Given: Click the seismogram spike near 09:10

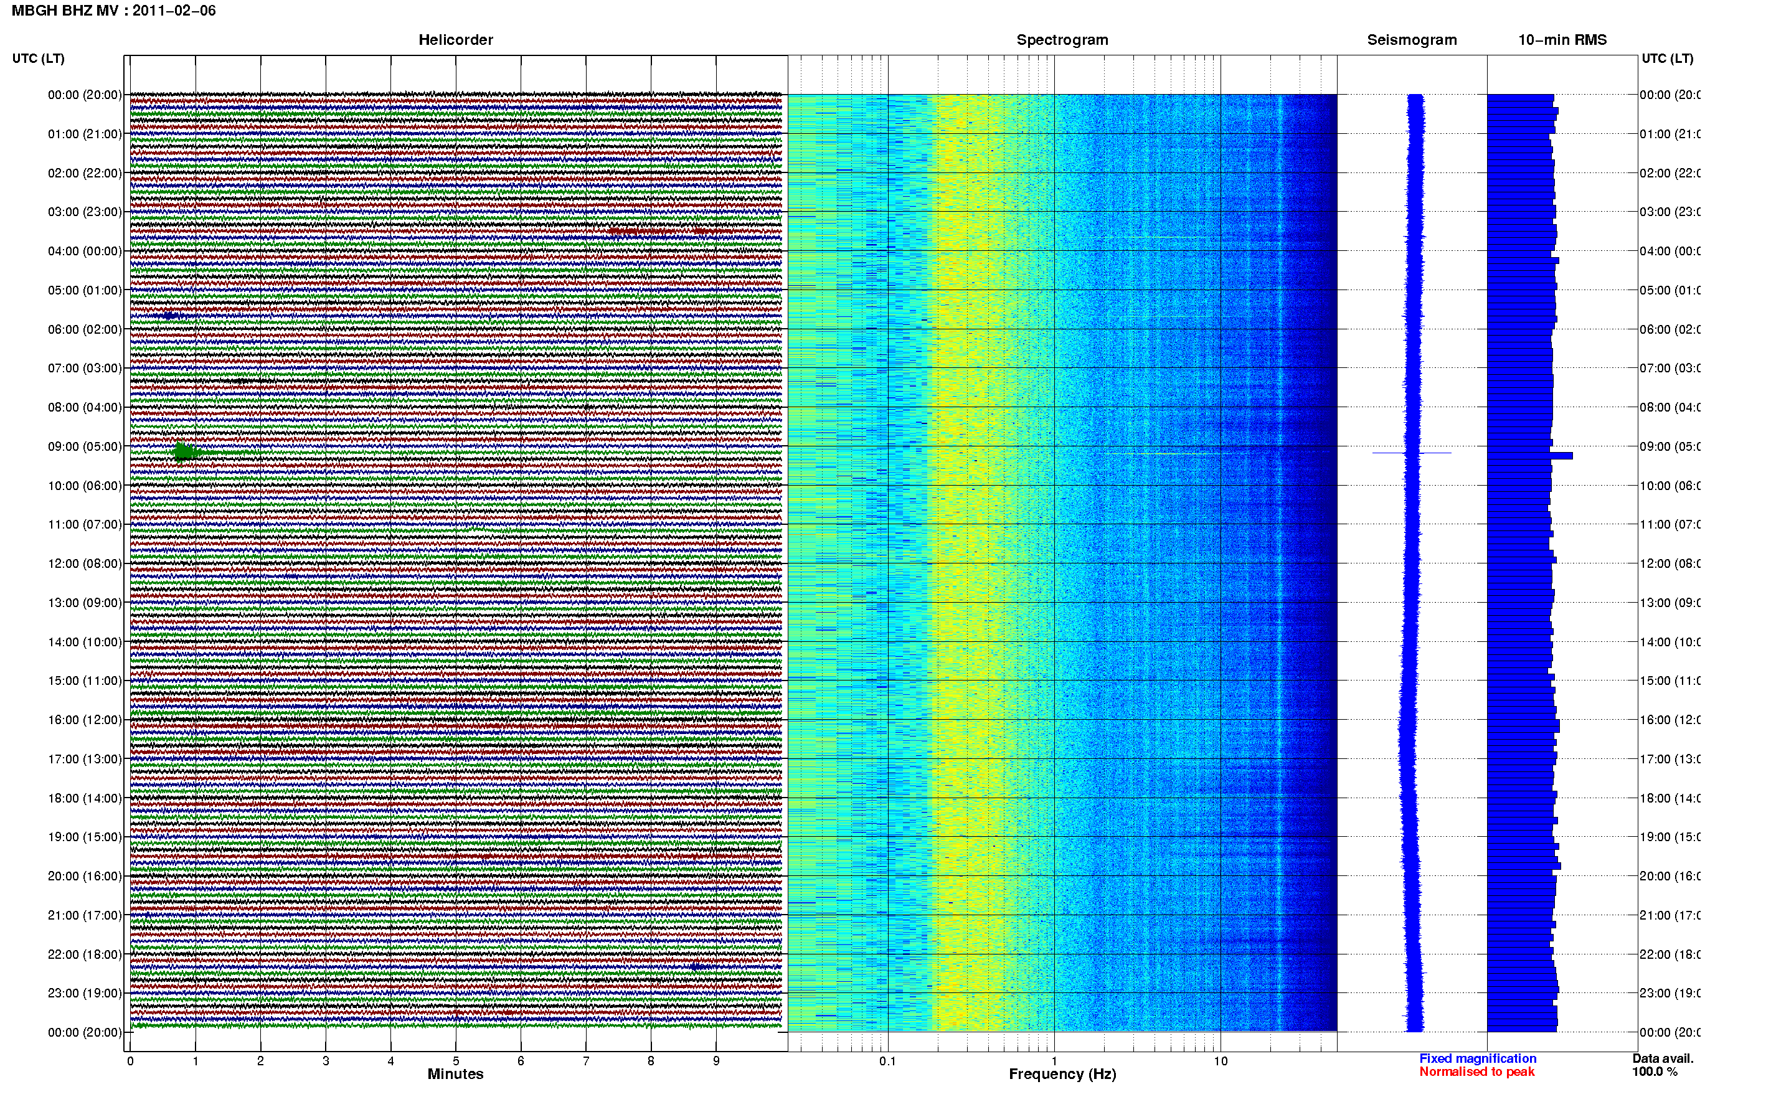Looking at the screenshot, I should [x=1412, y=453].
